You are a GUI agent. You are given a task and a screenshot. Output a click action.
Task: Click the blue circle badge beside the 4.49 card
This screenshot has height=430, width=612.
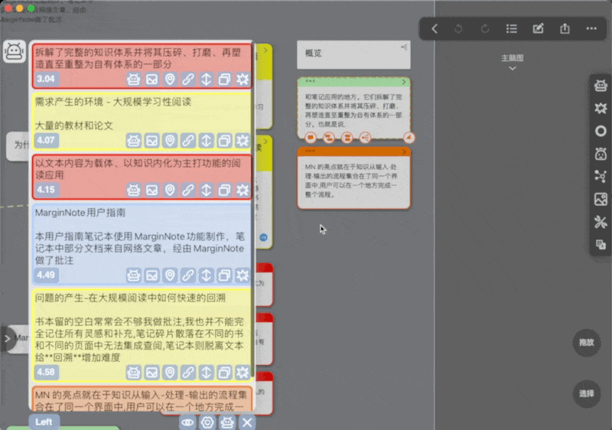point(263,237)
